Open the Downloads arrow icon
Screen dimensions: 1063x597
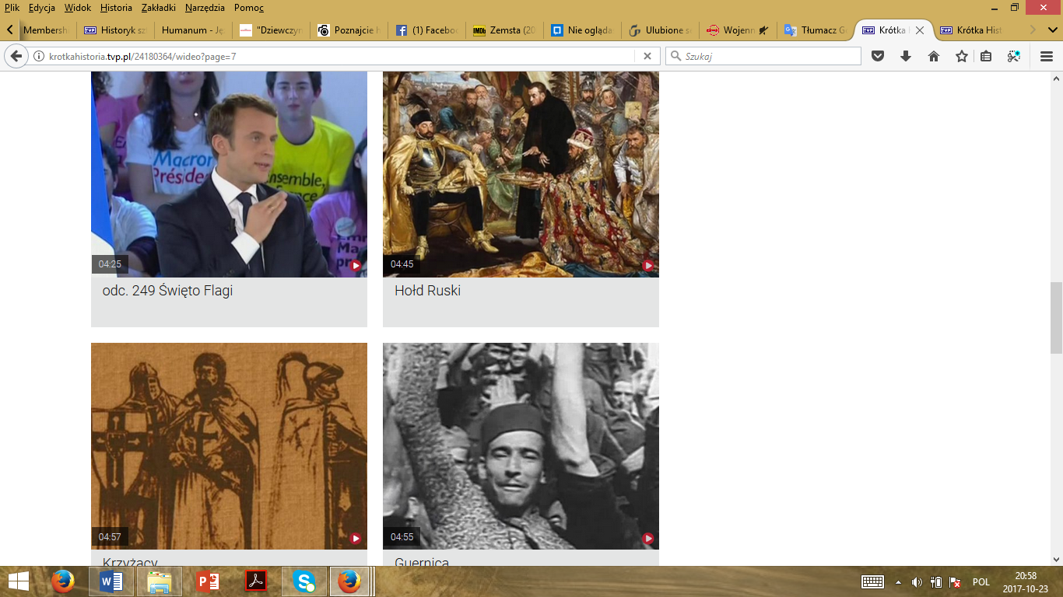click(906, 56)
